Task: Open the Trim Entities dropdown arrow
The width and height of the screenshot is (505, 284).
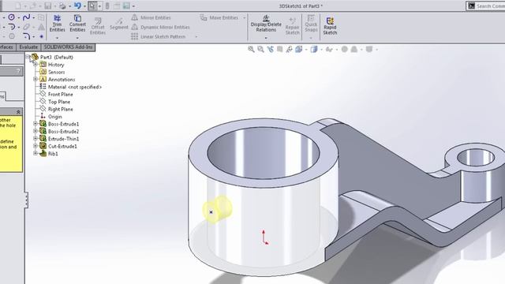Action: coord(57,38)
